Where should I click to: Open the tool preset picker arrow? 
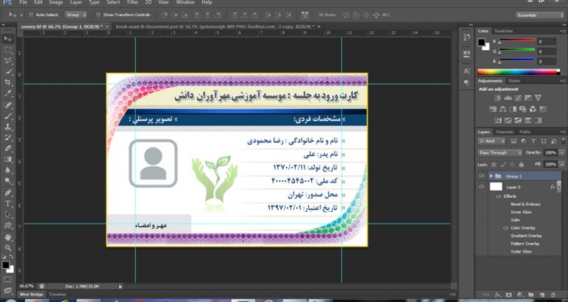(x=21, y=15)
